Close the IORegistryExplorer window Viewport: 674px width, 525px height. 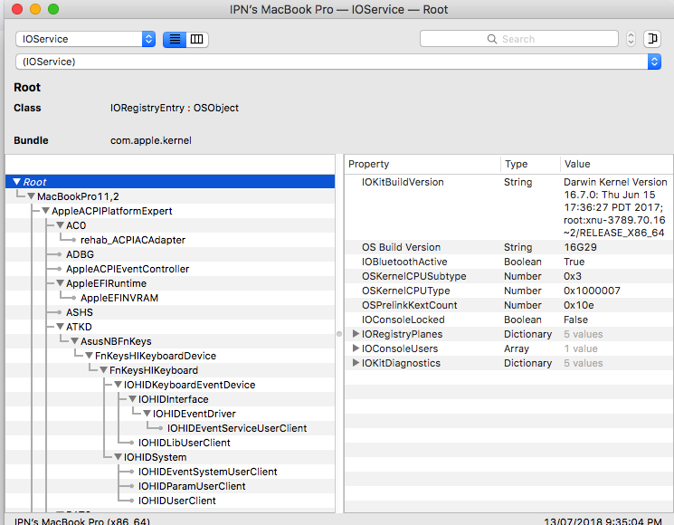(17, 9)
